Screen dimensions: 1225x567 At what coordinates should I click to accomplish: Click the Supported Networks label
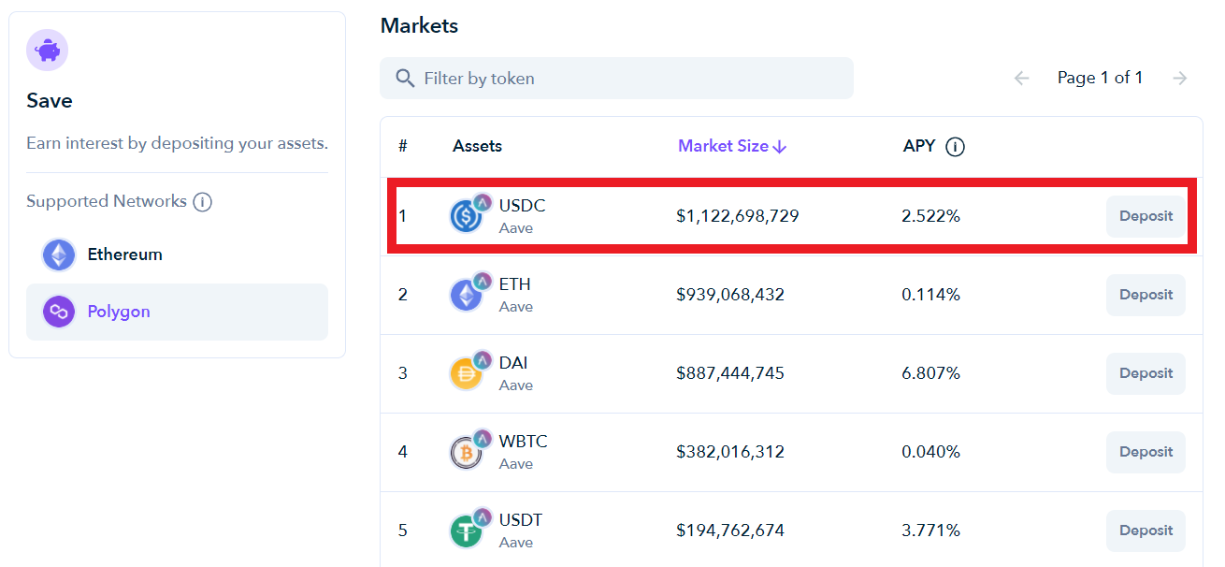tap(107, 201)
